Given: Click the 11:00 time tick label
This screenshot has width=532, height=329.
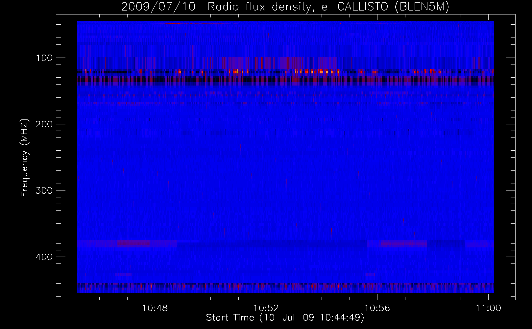Looking at the screenshot, I should (x=489, y=308).
